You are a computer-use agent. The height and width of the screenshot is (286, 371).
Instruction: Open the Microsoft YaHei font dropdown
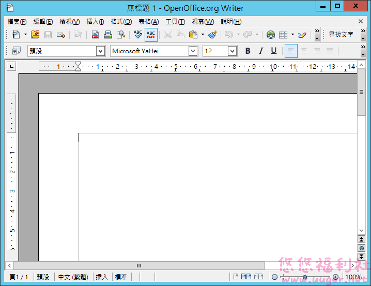point(193,51)
